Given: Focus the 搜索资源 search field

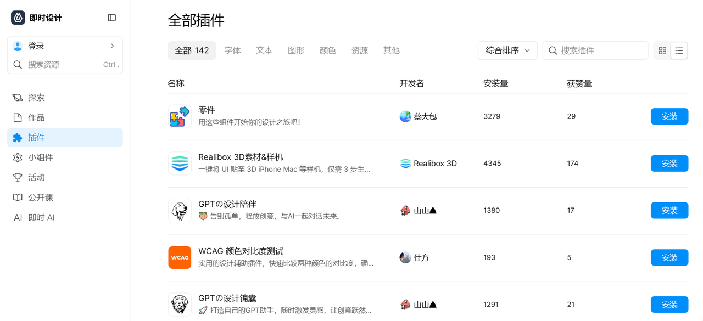Looking at the screenshot, I should [x=65, y=65].
